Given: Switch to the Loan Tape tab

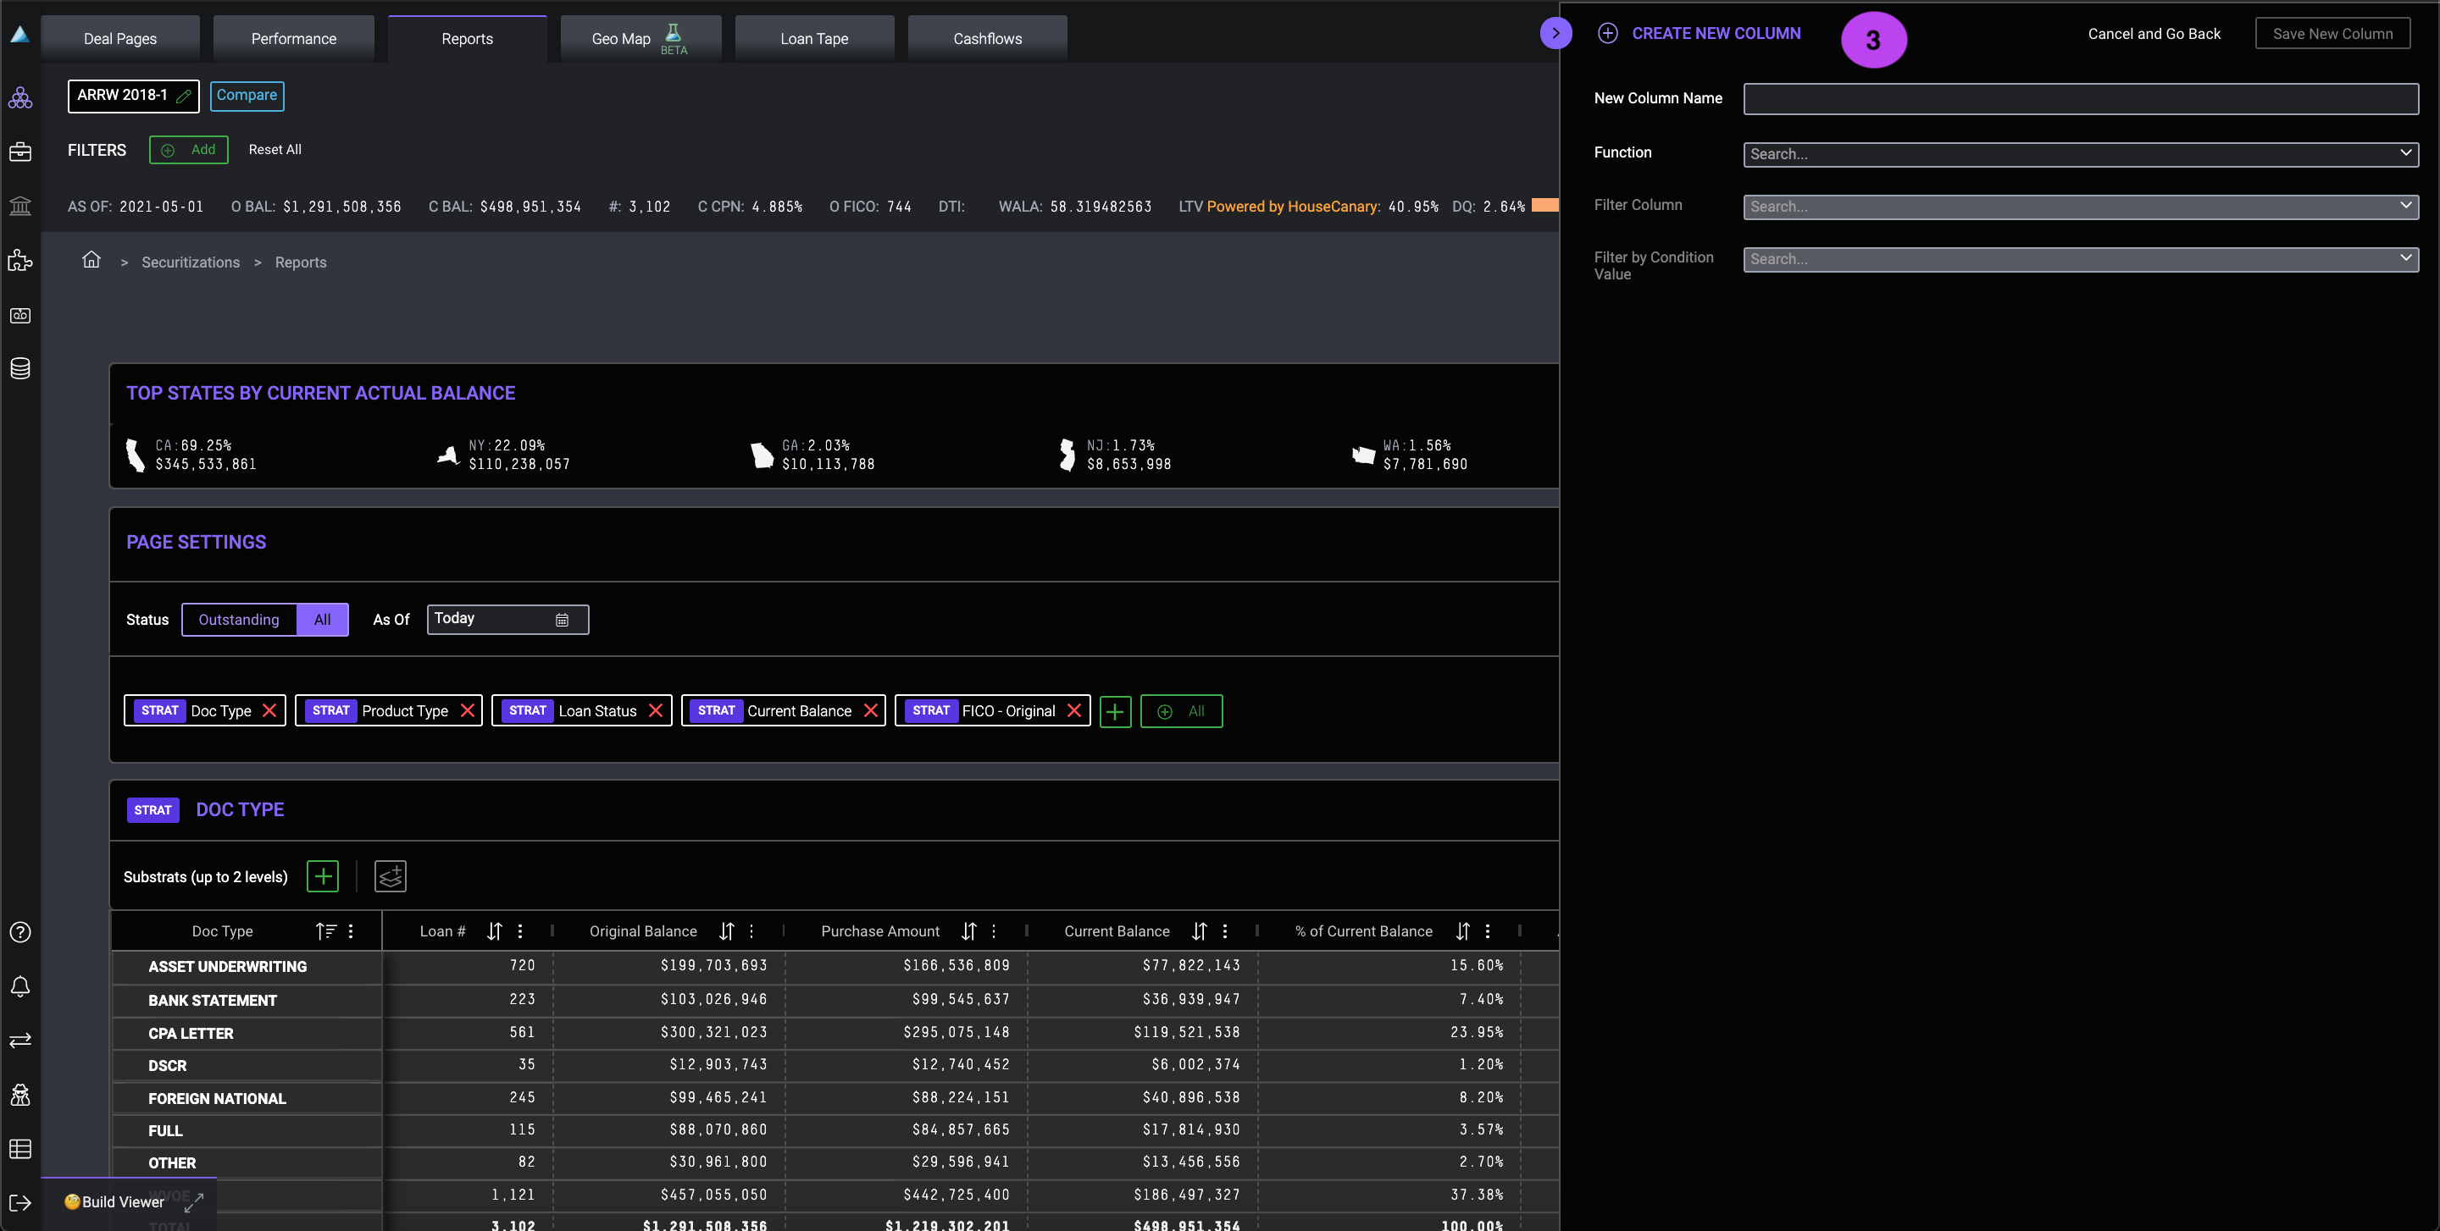Looking at the screenshot, I should (813, 39).
